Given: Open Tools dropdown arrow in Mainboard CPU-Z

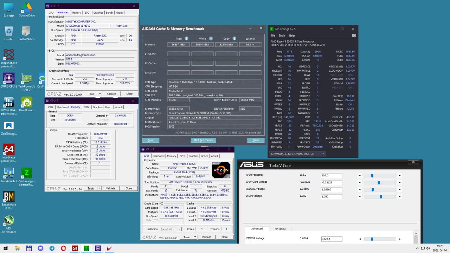Looking at the screenshot, I should click(x=100, y=94).
